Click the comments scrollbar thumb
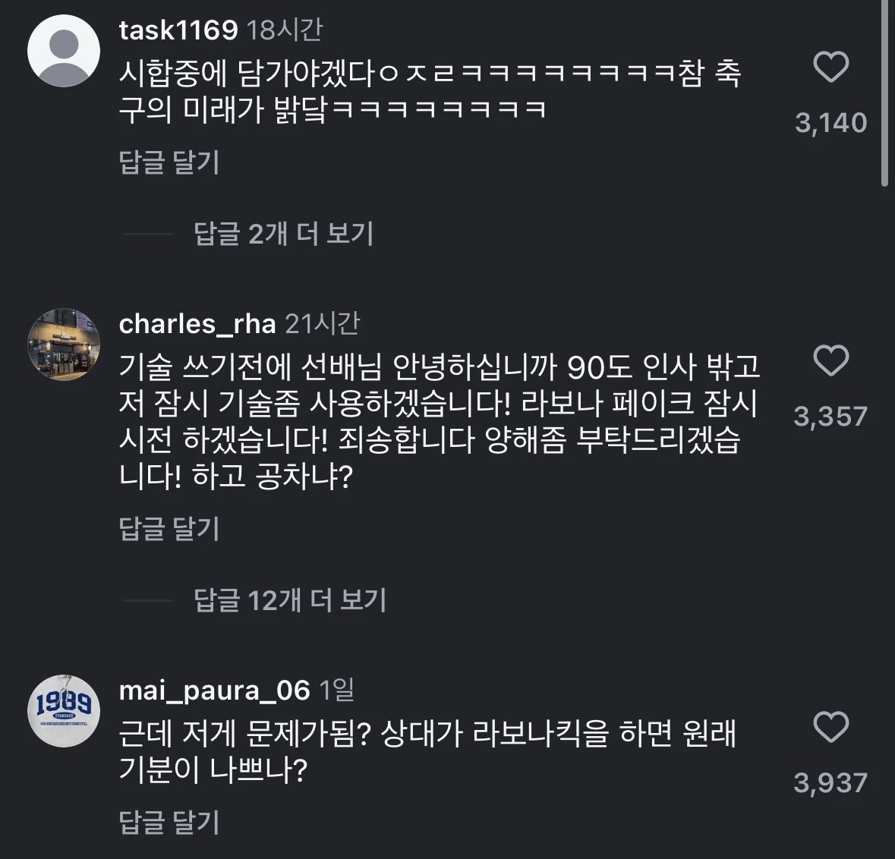The width and height of the screenshot is (895, 859). coord(884,91)
